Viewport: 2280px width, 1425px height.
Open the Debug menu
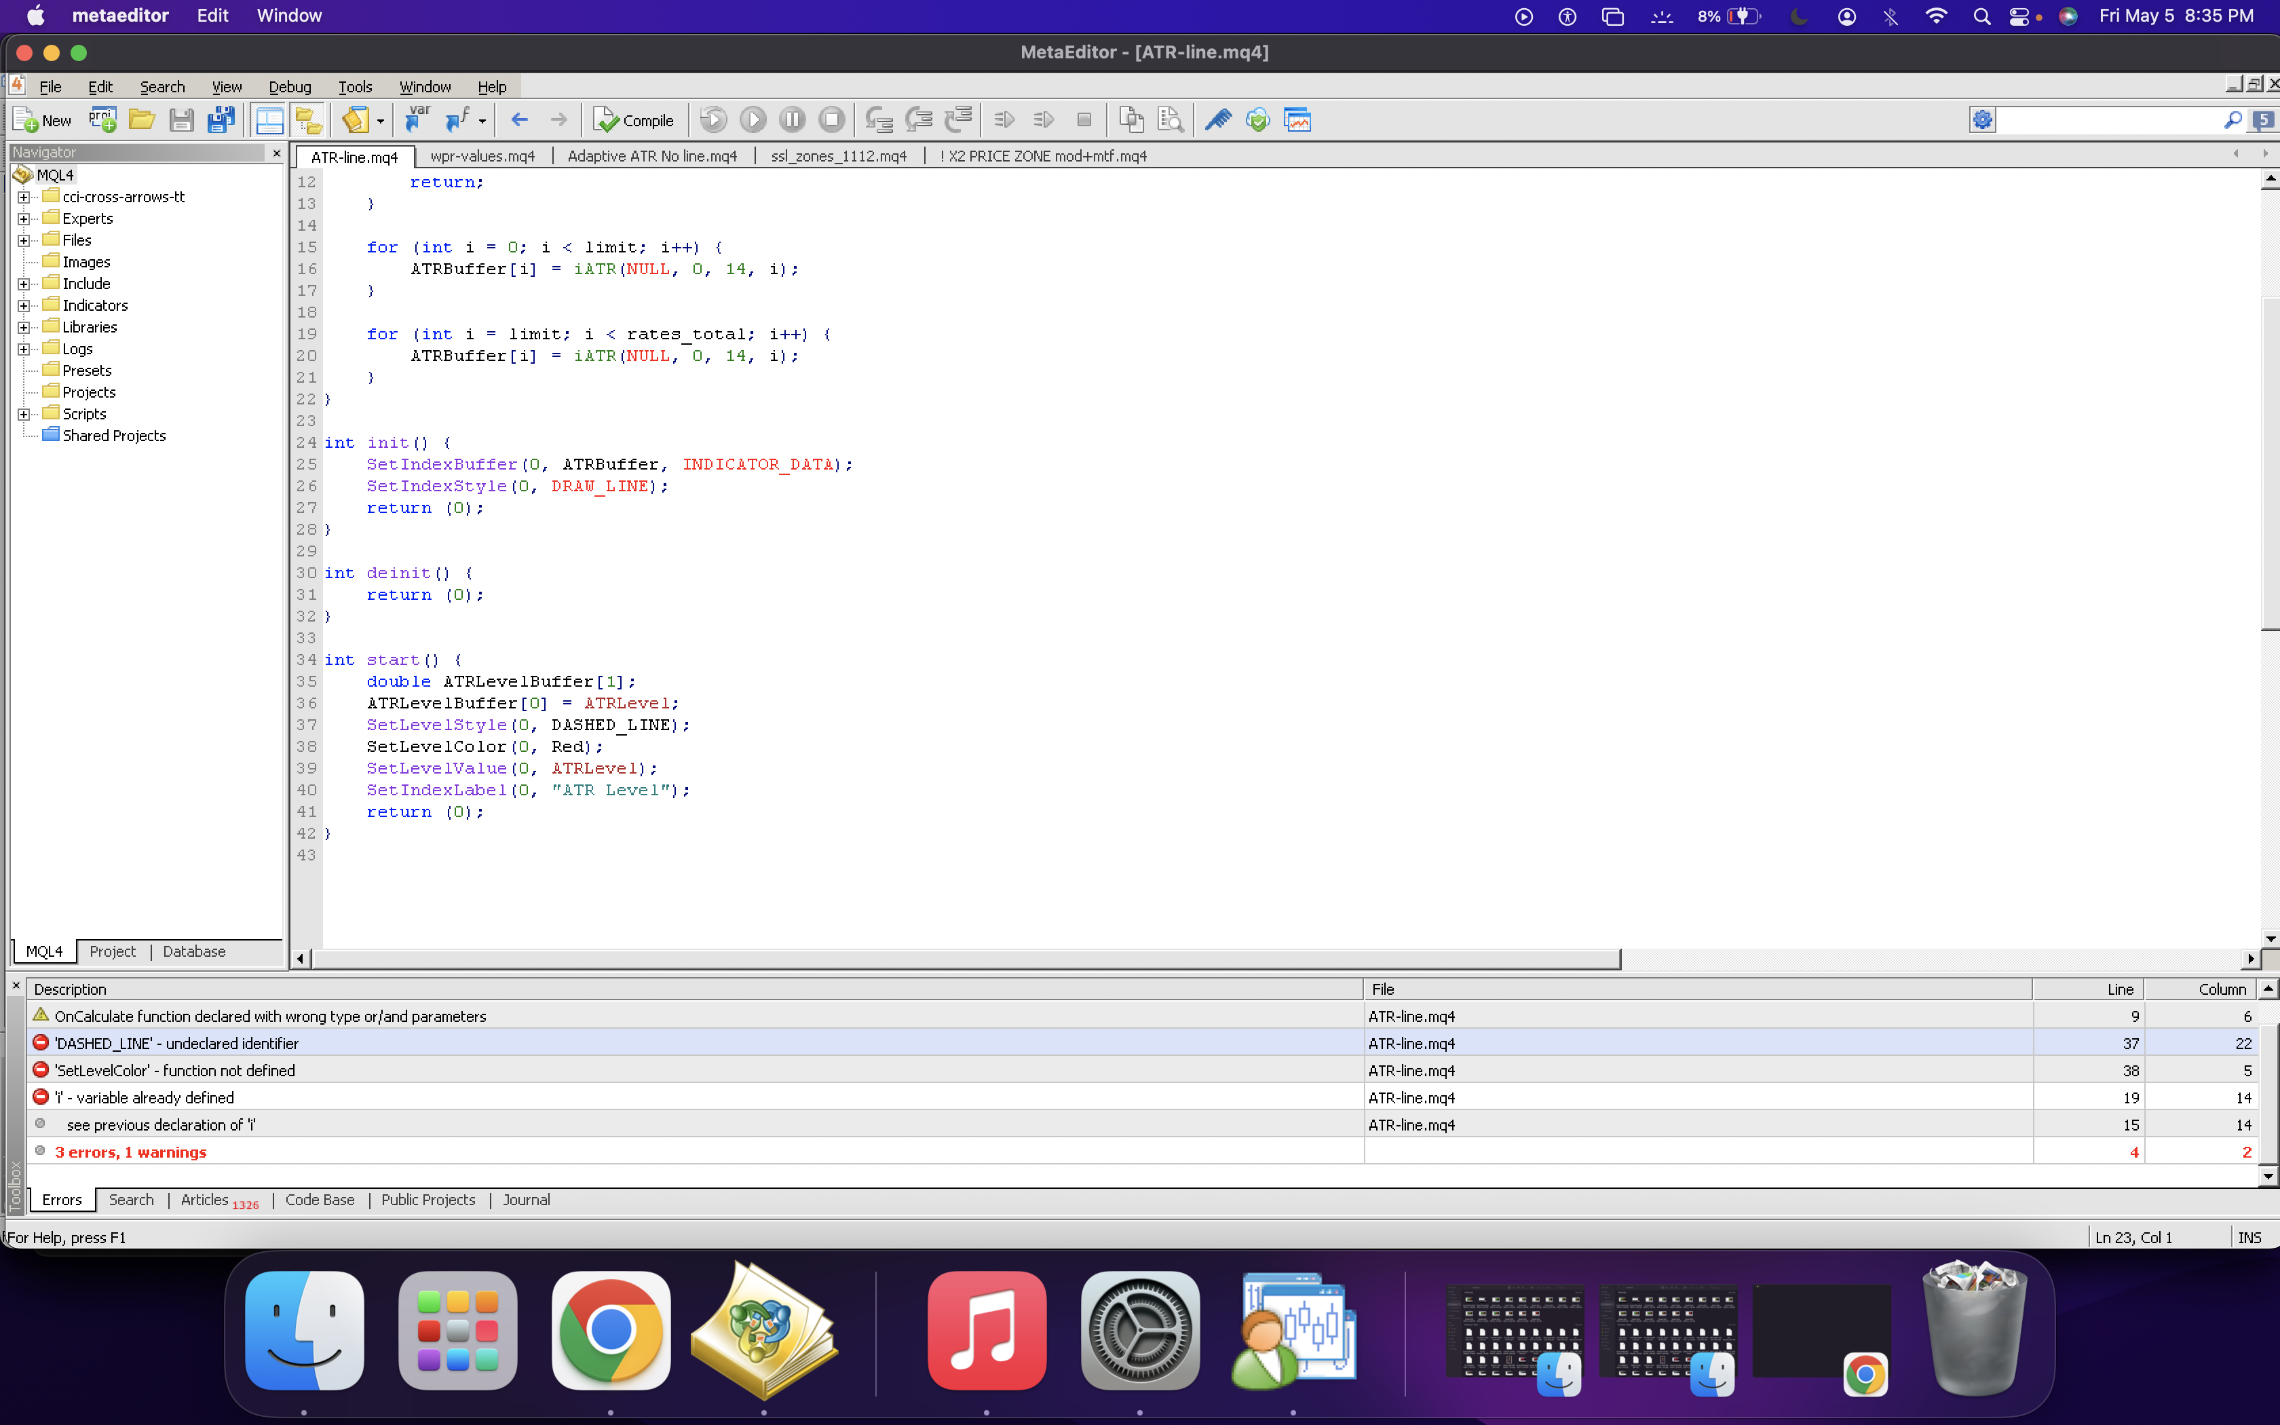coord(289,87)
